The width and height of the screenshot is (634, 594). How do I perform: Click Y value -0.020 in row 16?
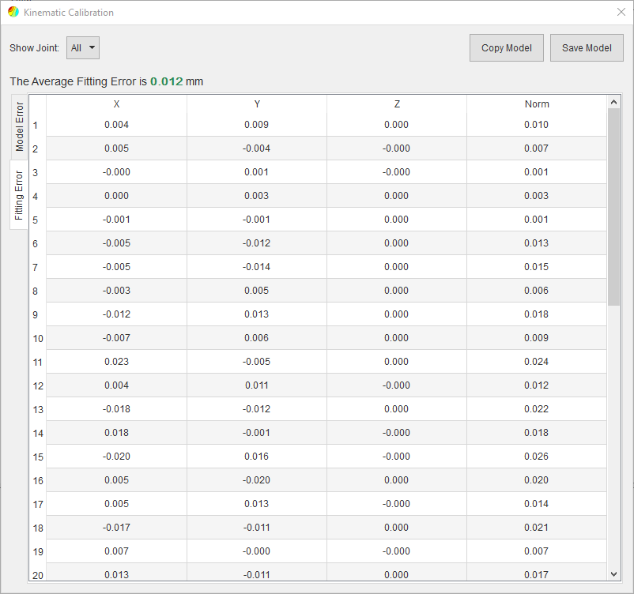256,480
